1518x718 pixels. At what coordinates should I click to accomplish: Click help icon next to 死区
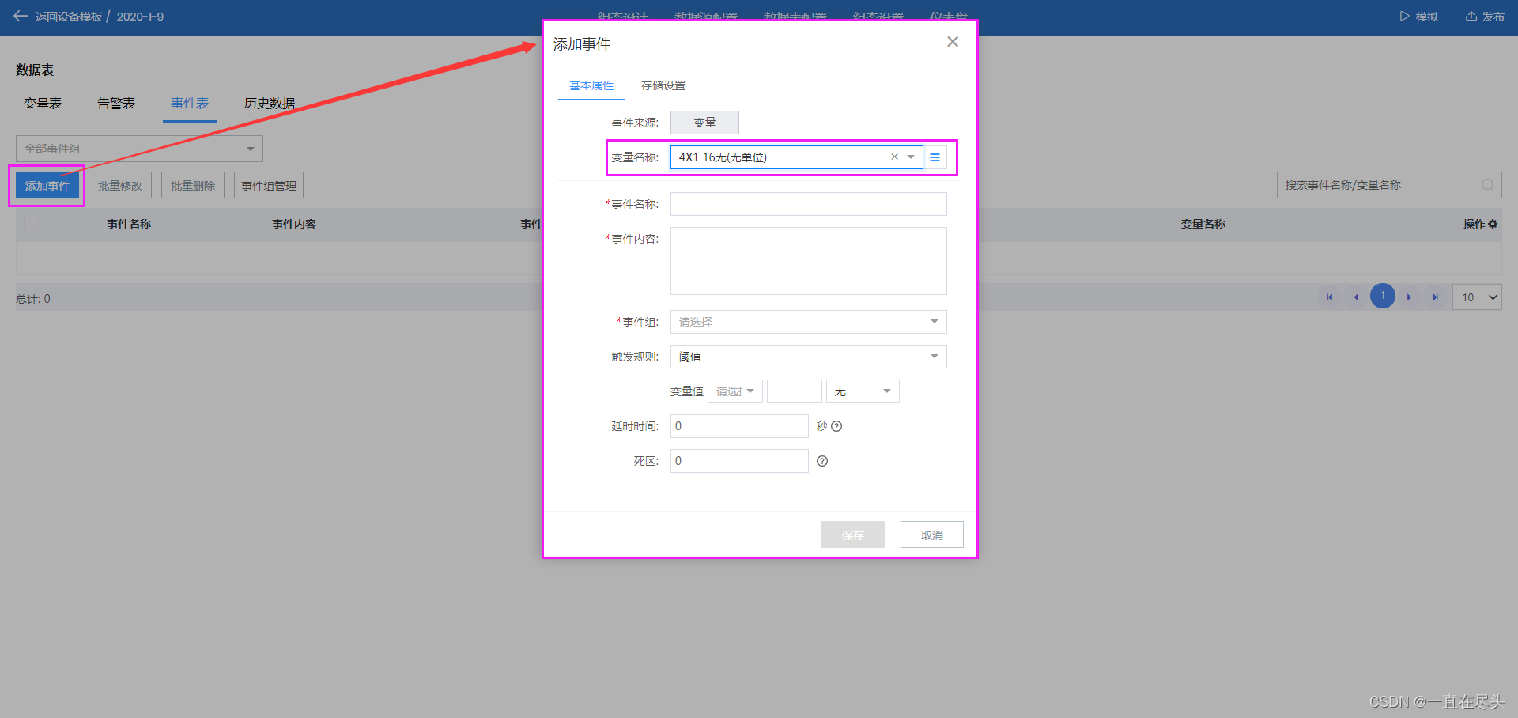[822, 461]
